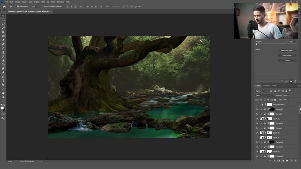
Task: Click the foreground color swatch
Action: 2,108
